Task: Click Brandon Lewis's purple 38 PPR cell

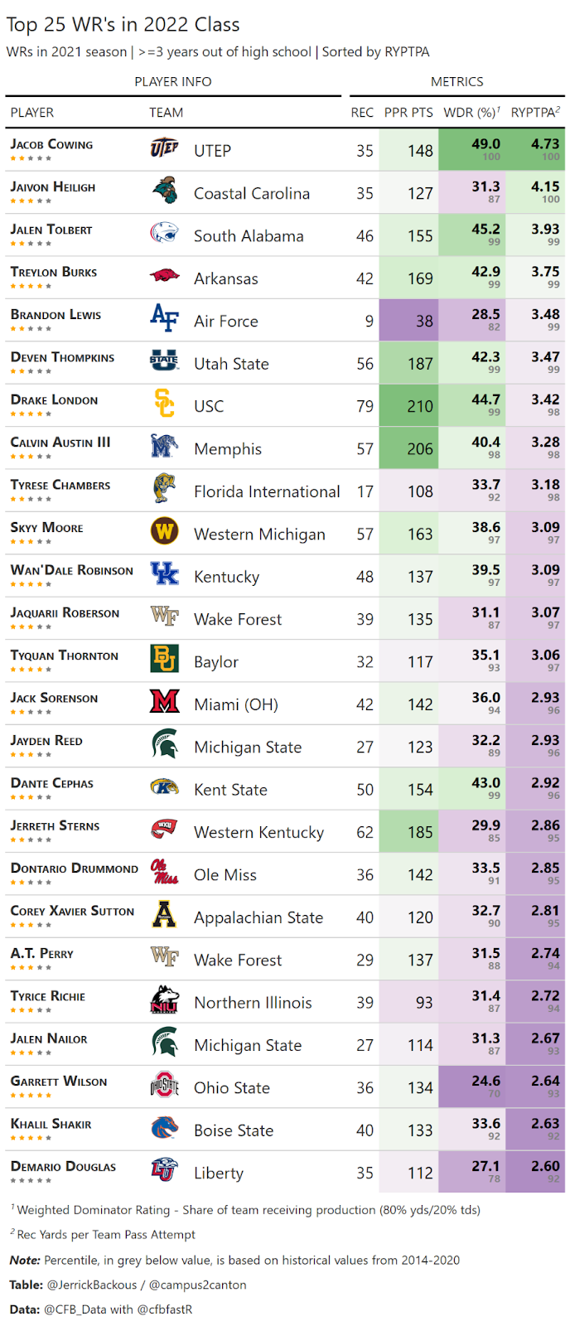Action: (408, 321)
